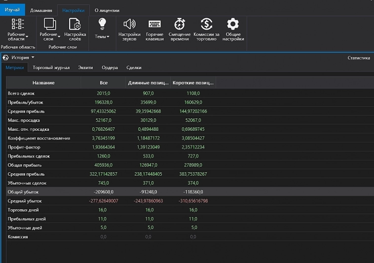The image size is (374, 263).
Task: Switch to the Домашняя ribbon tab
Action: 41,10
